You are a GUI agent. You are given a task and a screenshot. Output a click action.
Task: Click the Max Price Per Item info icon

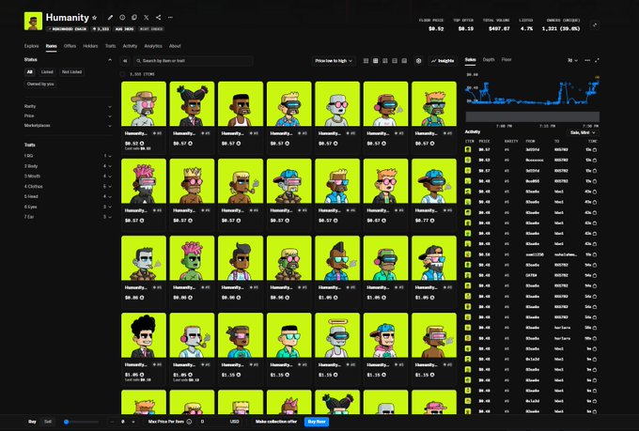[x=189, y=422]
